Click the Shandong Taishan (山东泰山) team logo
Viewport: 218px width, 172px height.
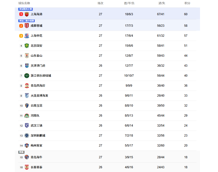coord(27,56)
